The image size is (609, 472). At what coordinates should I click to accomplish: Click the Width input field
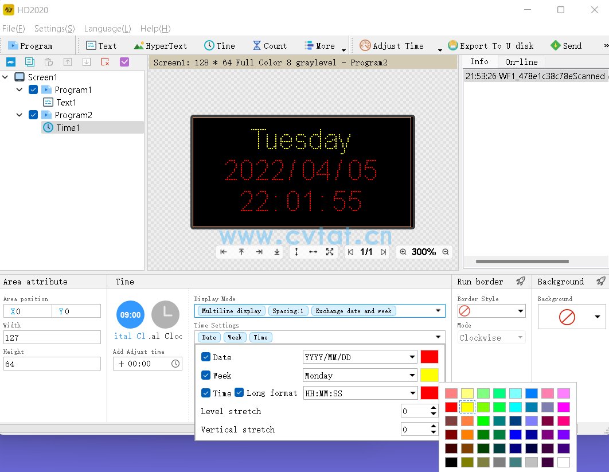pos(52,337)
